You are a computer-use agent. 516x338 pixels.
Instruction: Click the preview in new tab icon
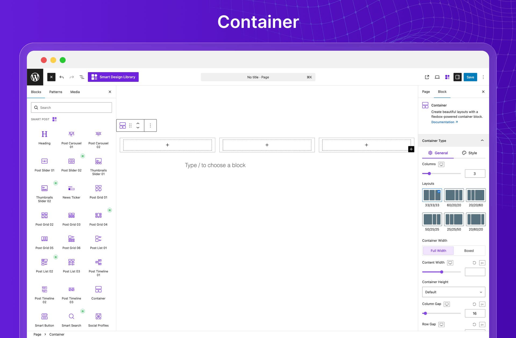pos(427,77)
